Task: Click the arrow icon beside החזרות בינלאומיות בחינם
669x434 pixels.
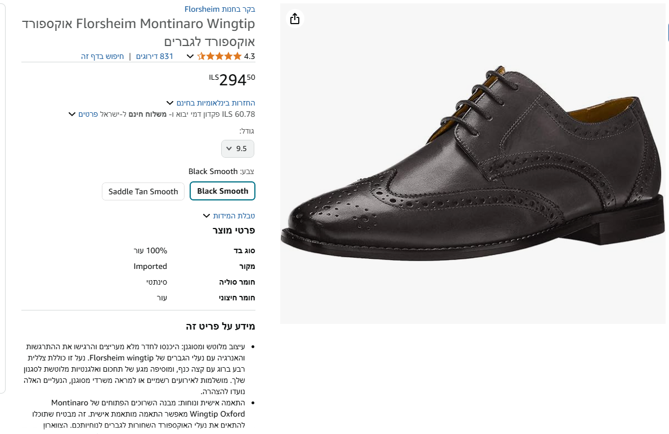Action: [170, 103]
